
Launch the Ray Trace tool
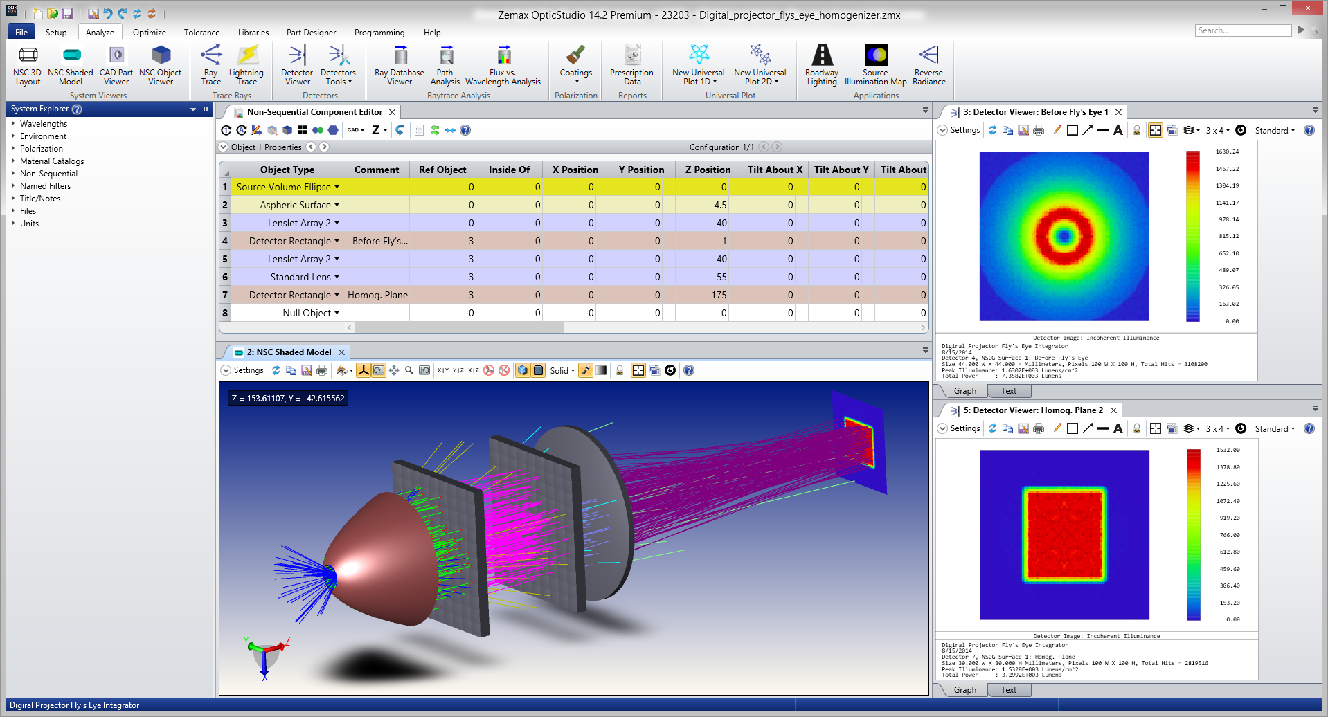210,66
